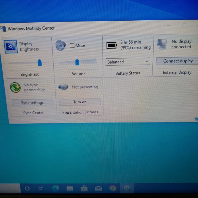Click the Display brightness icon

(x=11, y=46)
